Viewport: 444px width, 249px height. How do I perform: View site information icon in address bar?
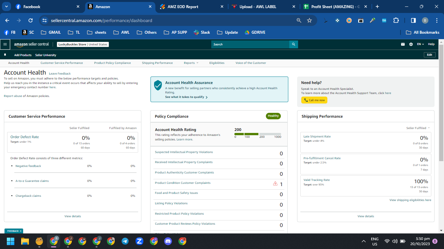45,20
